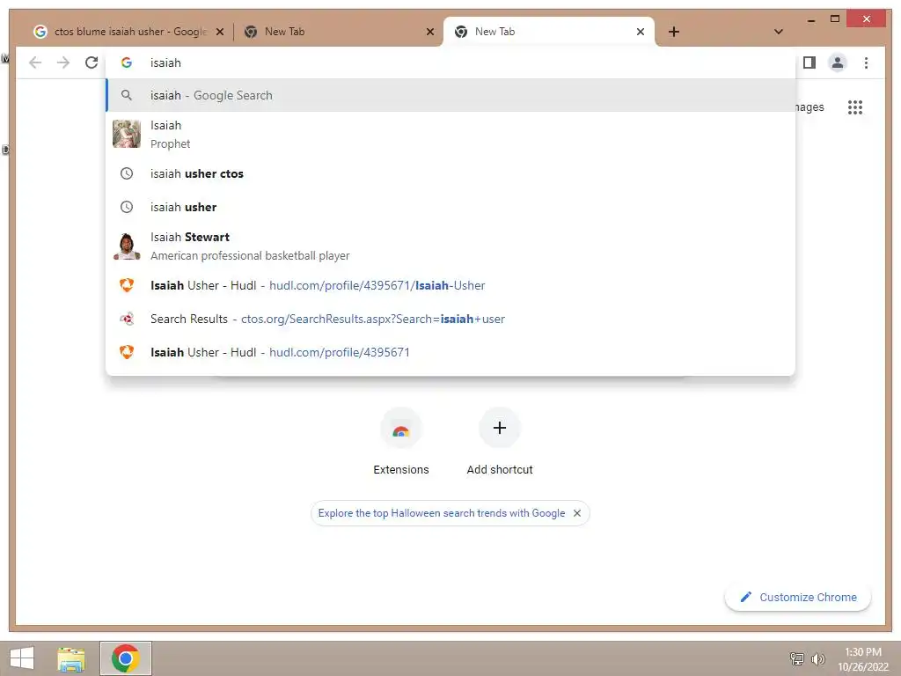The image size is (901, 676).
Task: Open a new tab with plus button
Action: coord(674,32)
